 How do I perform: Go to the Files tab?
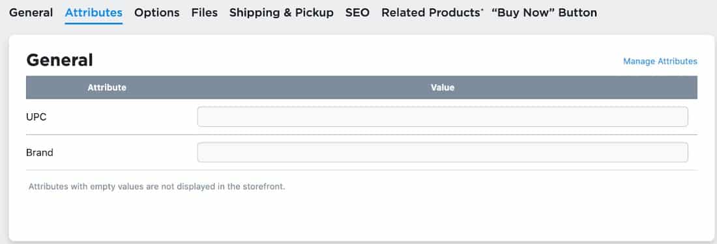pyautogui.click(x=205, y=13)
